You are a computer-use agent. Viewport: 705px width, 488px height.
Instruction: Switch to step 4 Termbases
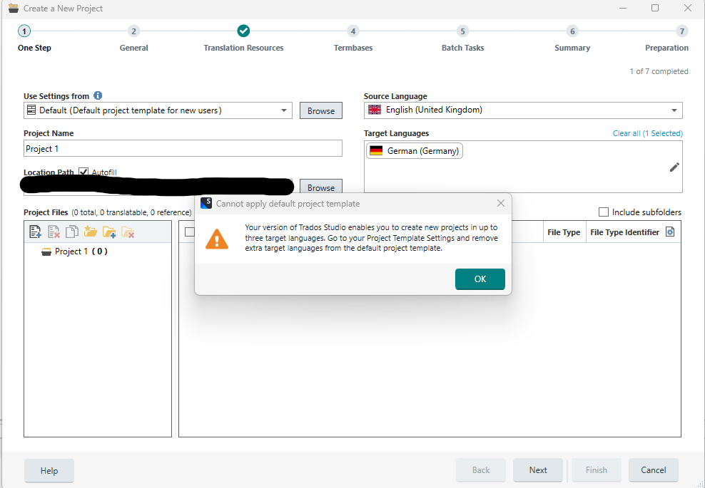coord(353,31)
